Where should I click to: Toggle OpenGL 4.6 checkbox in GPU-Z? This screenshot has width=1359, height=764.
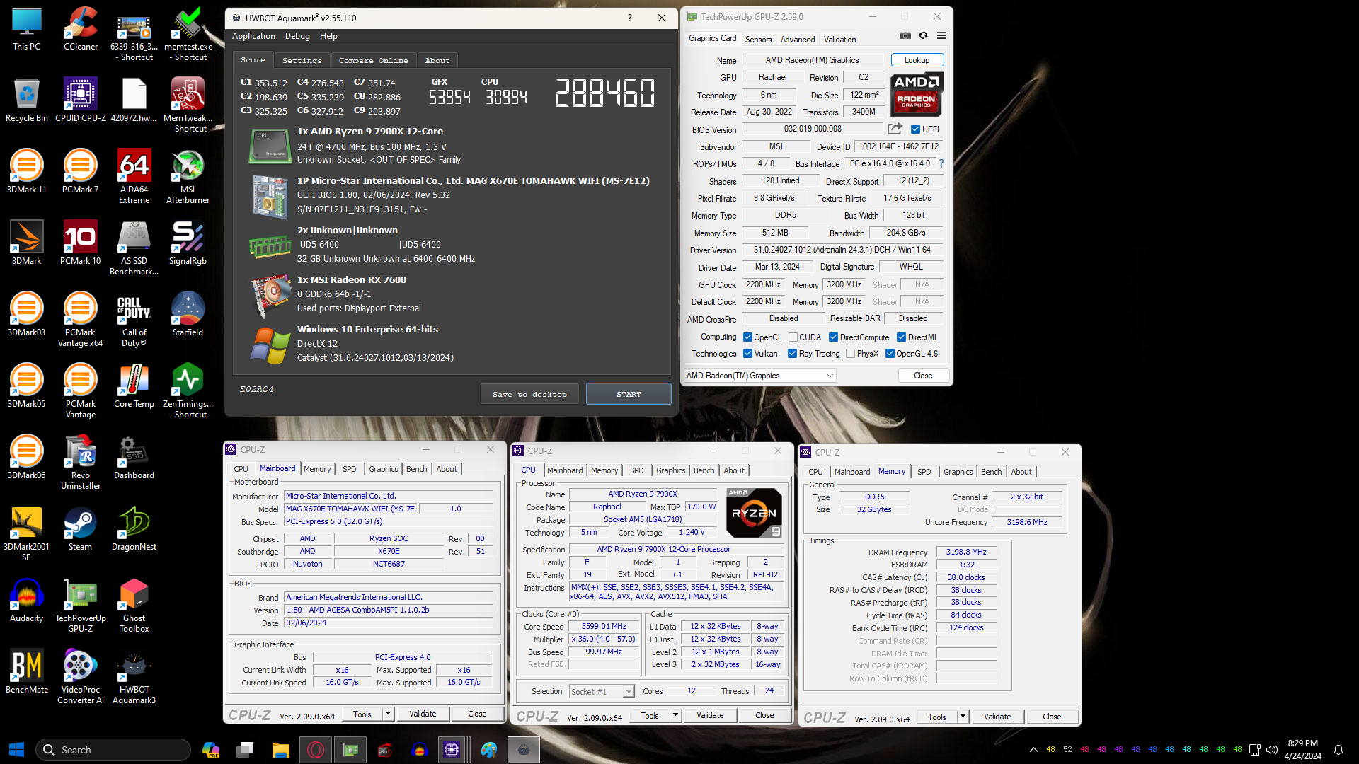coord(890,354)
